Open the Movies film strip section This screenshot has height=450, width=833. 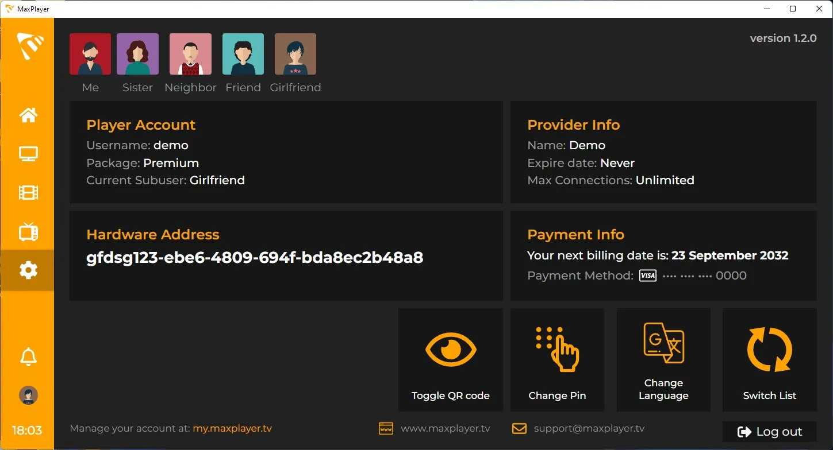coord(28,192)
